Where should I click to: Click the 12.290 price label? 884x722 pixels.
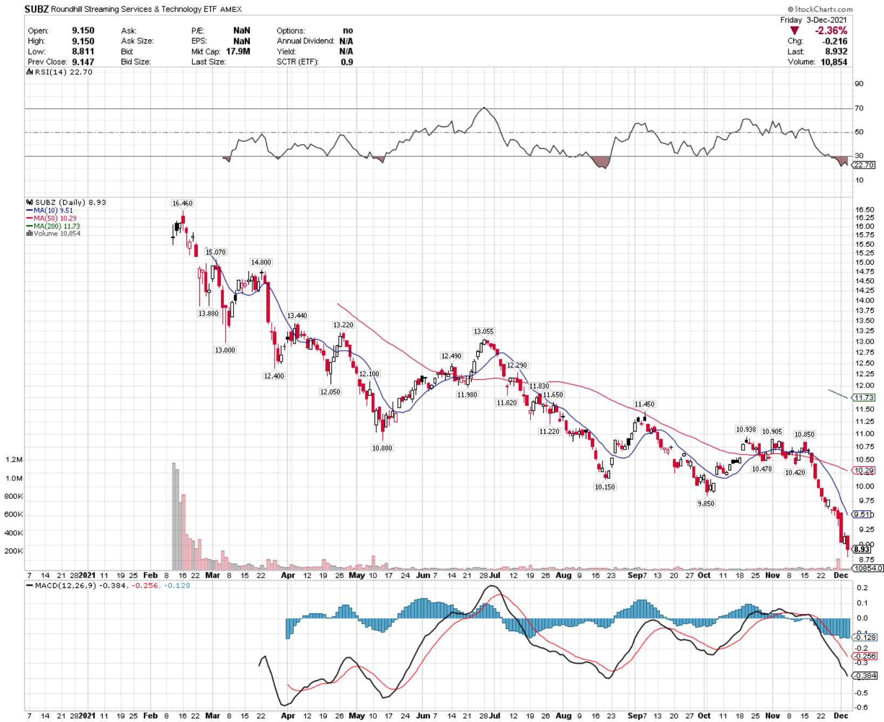pyautogui.click(x=517, y=365)
